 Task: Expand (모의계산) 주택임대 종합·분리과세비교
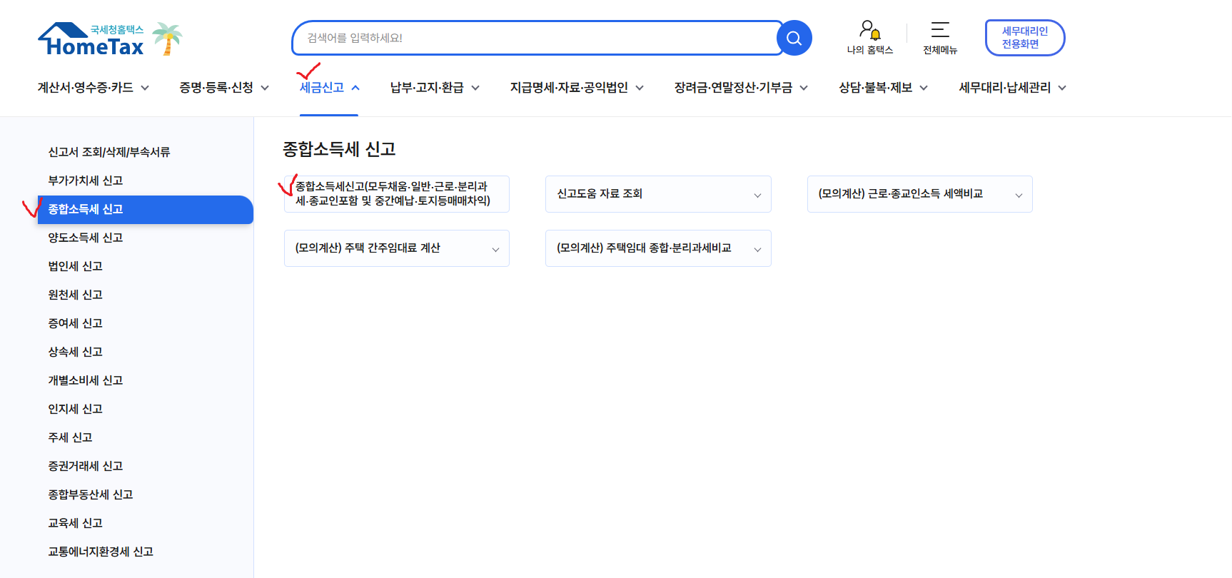tap(657, 248)
